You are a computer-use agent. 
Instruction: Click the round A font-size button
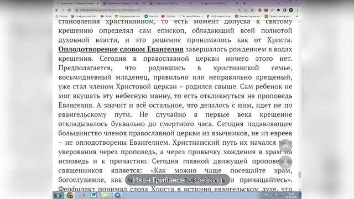[x=285, y=162]
